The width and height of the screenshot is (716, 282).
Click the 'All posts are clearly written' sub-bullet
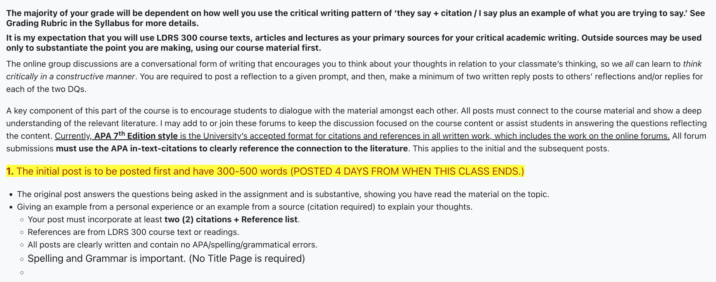(173, 245)
